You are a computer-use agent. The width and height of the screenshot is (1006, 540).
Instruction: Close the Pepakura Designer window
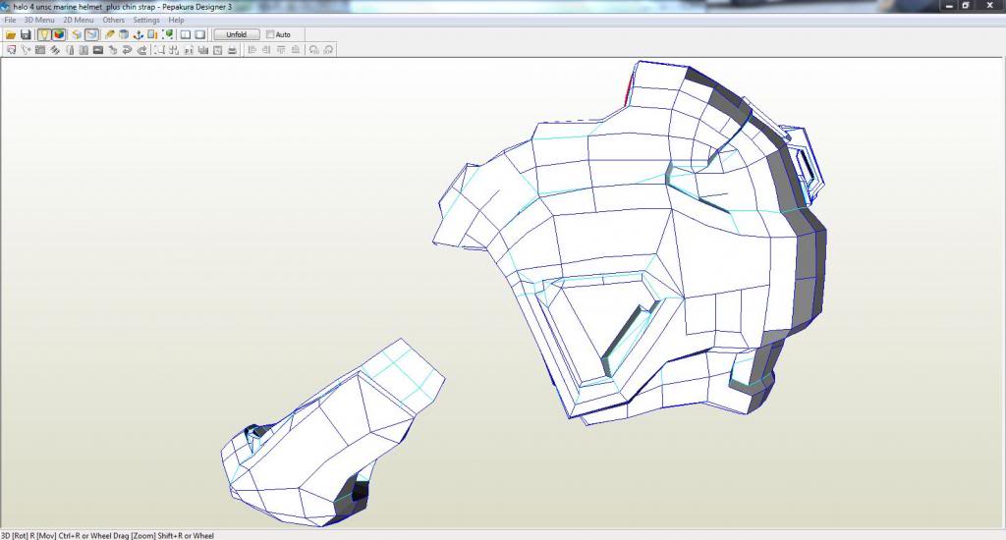click(x=989, y=6)
